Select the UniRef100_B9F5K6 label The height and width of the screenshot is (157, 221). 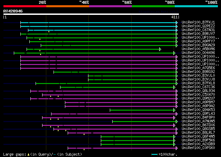198,140
